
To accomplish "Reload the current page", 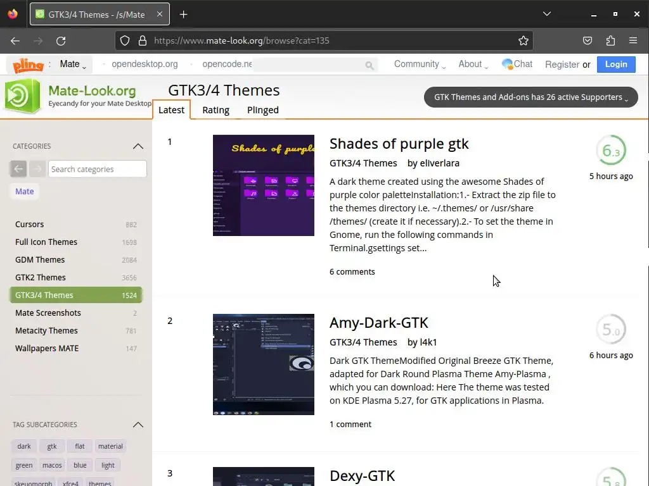I will pyautogui.click(x=61, y=41).
